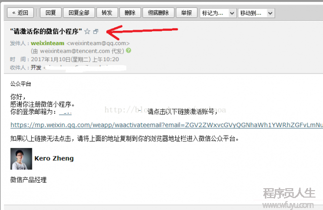Delete the email with 删除 button
323x210 pixels.
pyautogui.click(x=130, y=13)
